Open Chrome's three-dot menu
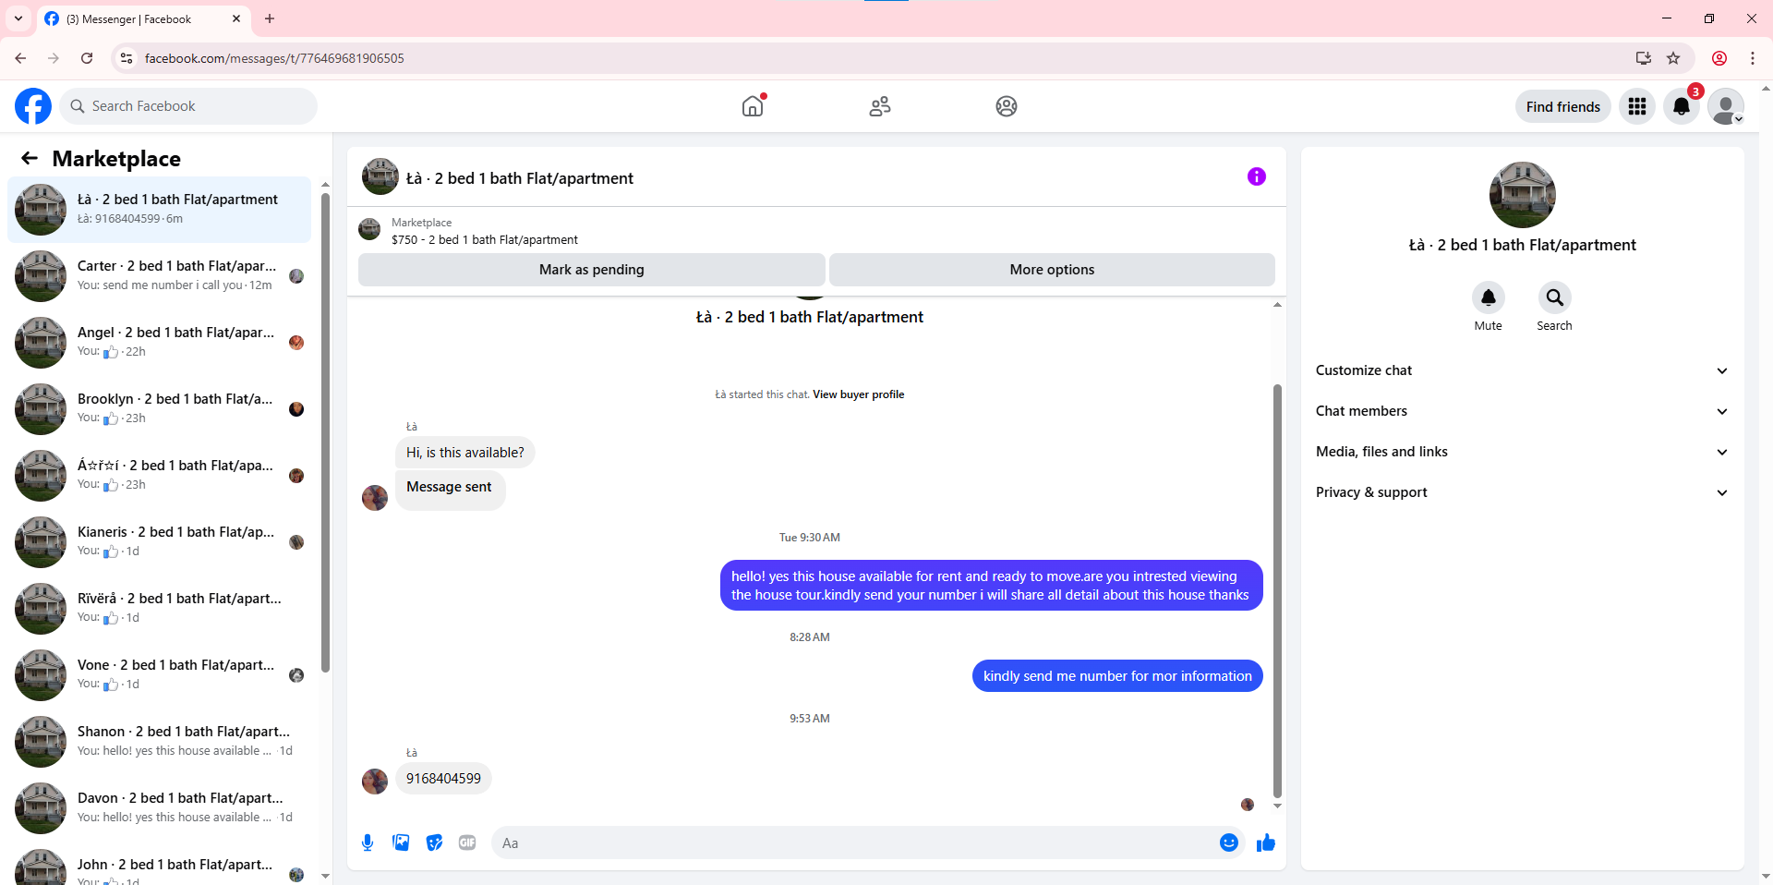Viewport: 1773px width, 885px height. [x=1753, y=58]
